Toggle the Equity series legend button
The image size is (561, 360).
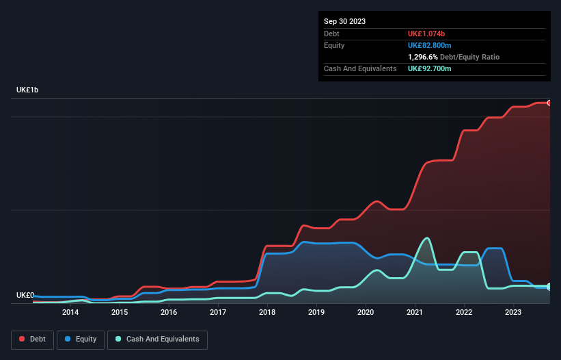(81, 339)
